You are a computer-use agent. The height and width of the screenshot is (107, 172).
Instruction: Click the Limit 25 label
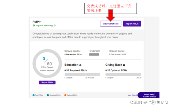[x=138, y=78]
